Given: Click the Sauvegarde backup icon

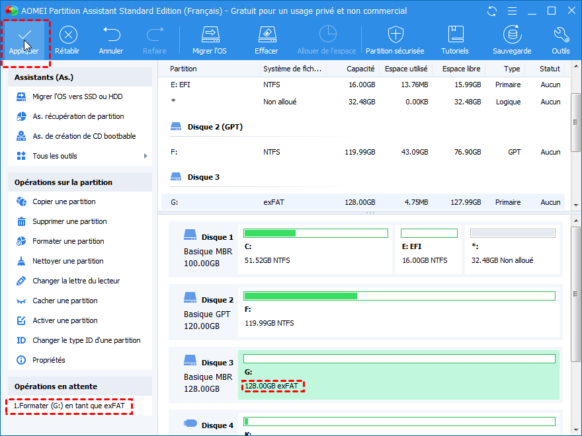Looking at the screenshot, I should (x=512, y=34).
